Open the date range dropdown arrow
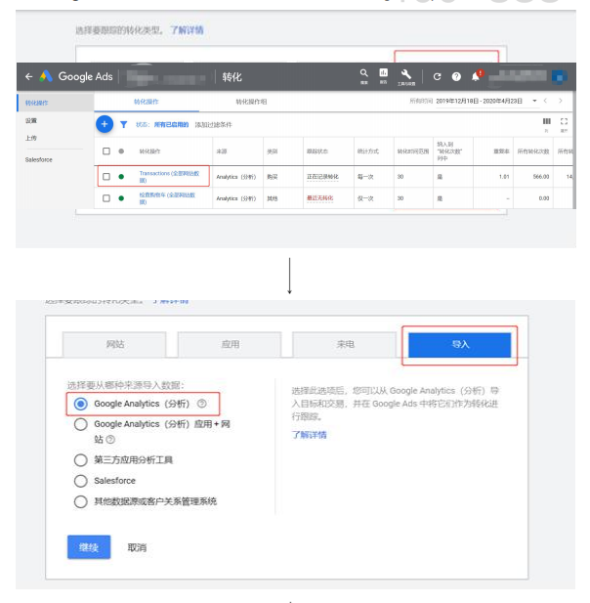This screenshot has height=603, width=590. [x=534, y=101]
